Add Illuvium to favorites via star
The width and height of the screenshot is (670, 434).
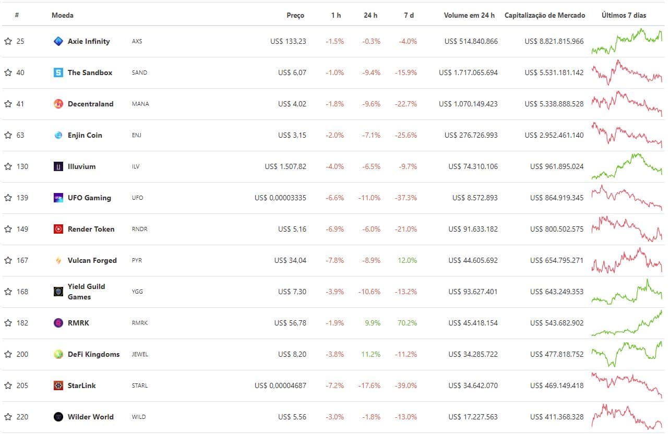click(x=8, y=166)
